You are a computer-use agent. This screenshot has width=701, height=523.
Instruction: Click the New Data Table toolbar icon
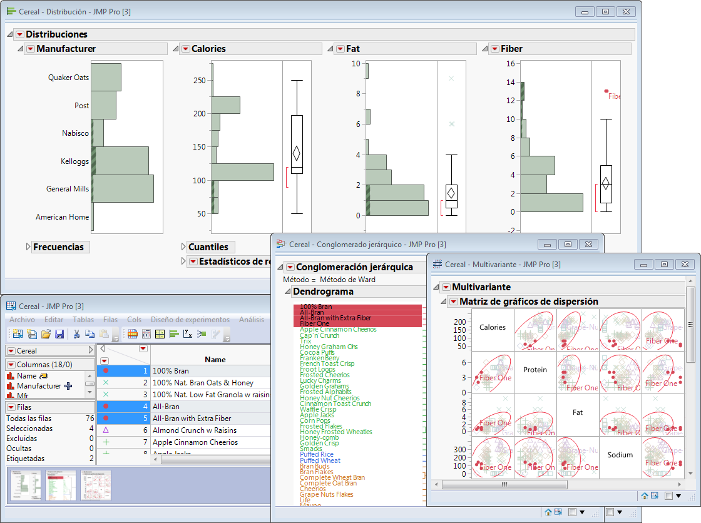point(17,334)
